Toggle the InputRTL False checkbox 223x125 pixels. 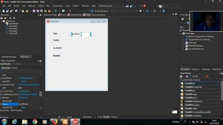(20, 81)
